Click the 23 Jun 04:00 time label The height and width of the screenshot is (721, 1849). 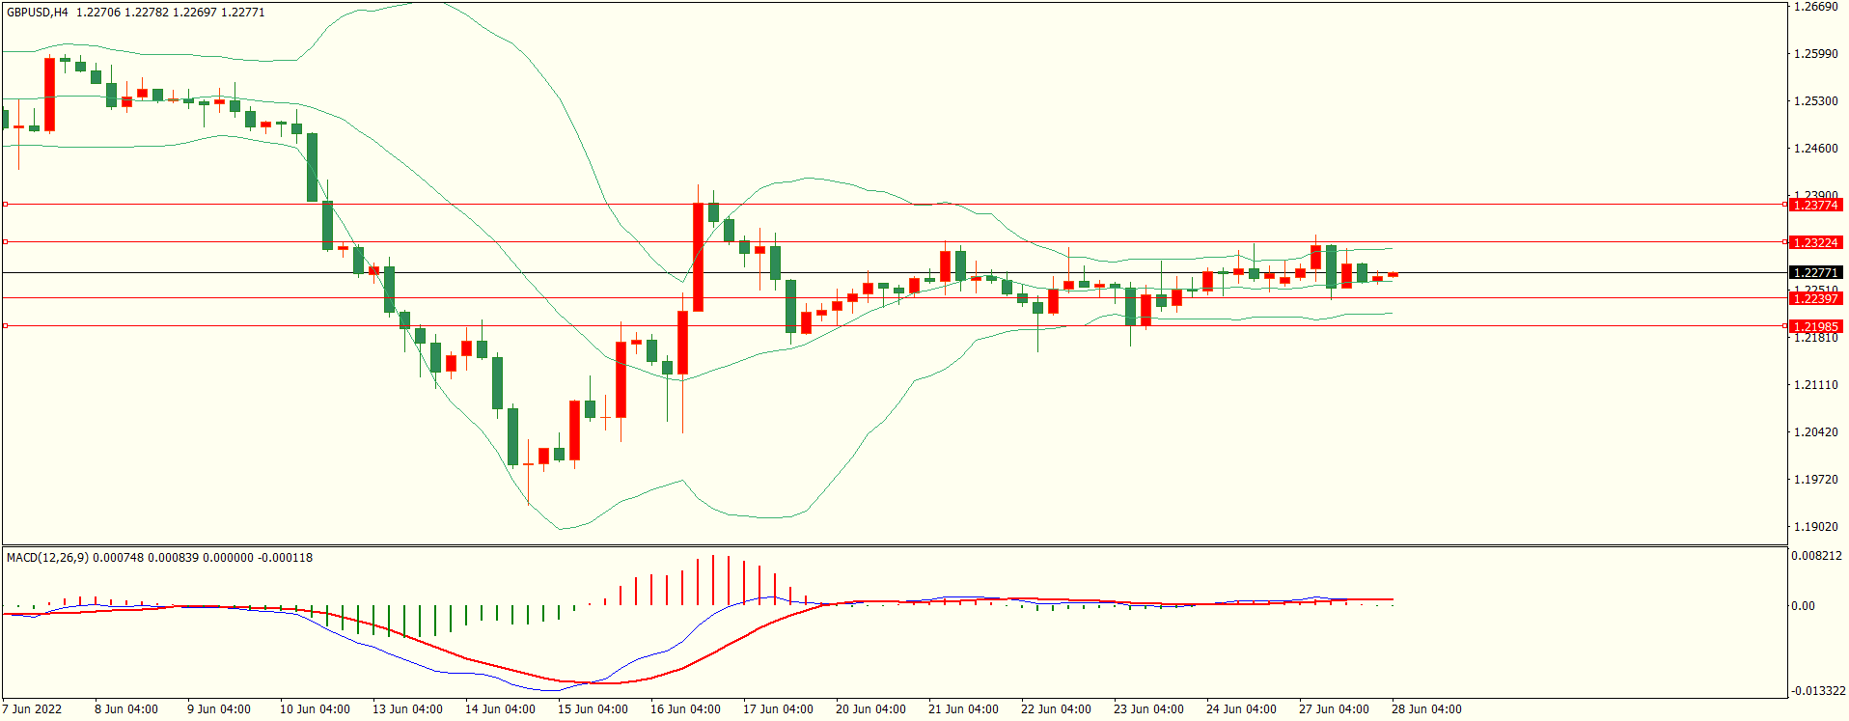click(1148, 709)
